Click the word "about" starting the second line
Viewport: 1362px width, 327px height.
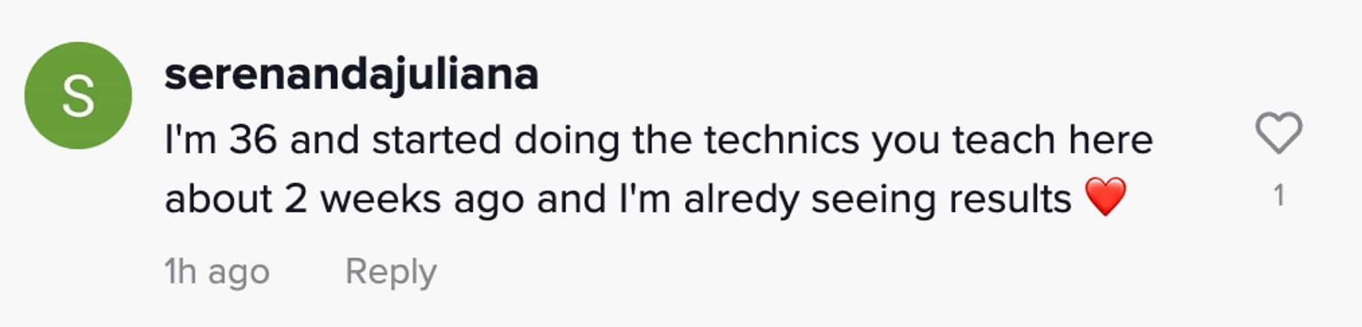point(219,200)
